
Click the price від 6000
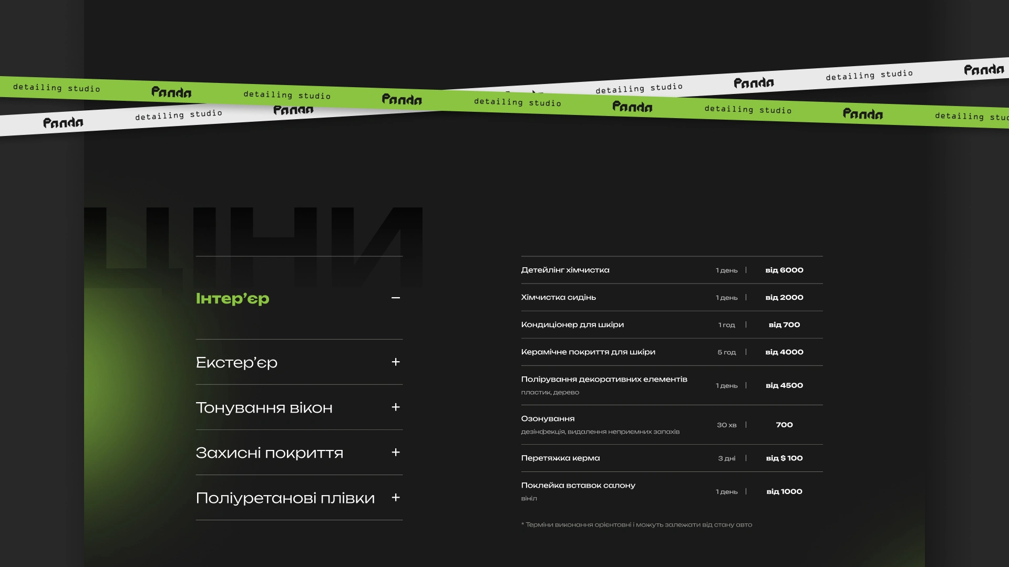[x=784, y=270]
